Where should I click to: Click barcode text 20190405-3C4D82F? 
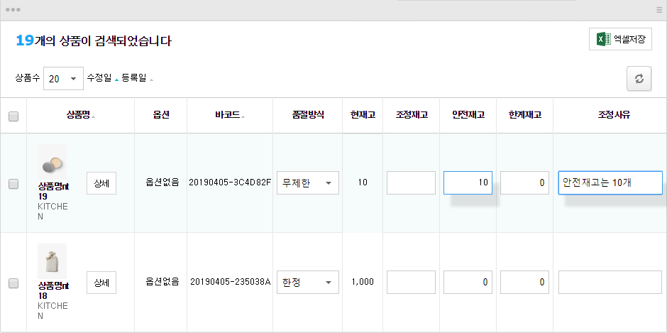(x=230, y=182)
